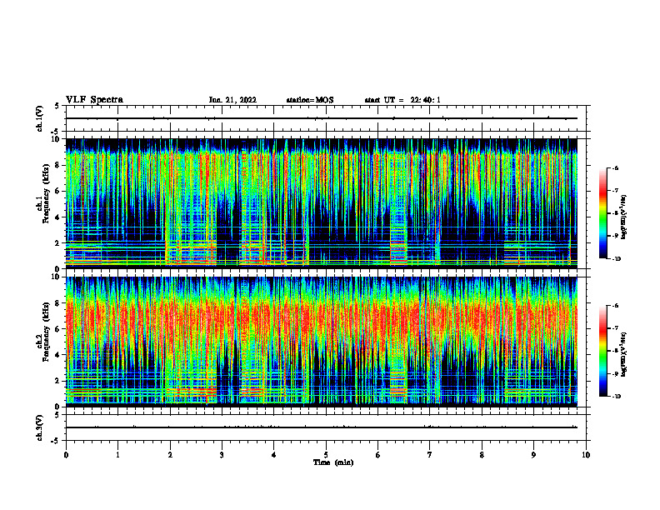Click the ch.1 "Frequency (kHz)" axis label
Screen dimensions: 660x510
[x=44, y=193]
